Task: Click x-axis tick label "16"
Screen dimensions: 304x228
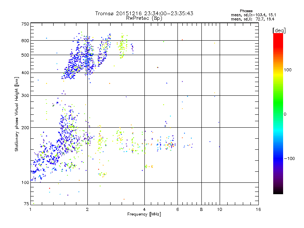Action: point(258,209)
